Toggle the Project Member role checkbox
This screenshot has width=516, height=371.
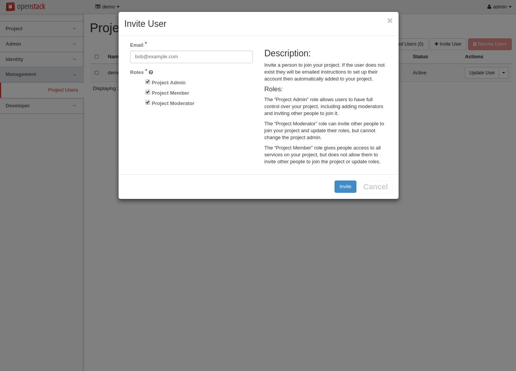pyautogui.click(x=148, y=92)
